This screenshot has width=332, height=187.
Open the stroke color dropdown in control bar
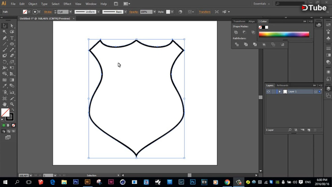click(39, 12)
